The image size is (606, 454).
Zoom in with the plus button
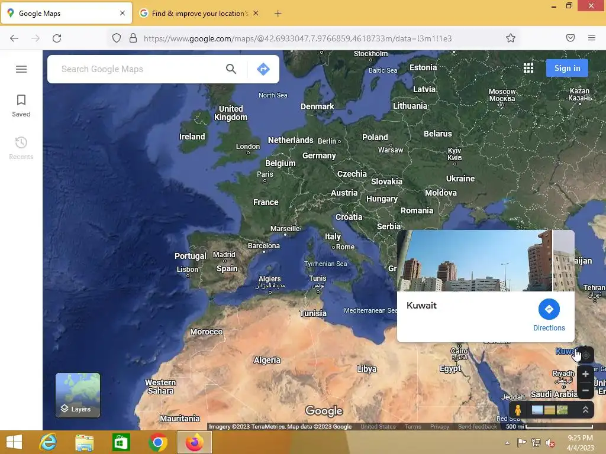585,374
